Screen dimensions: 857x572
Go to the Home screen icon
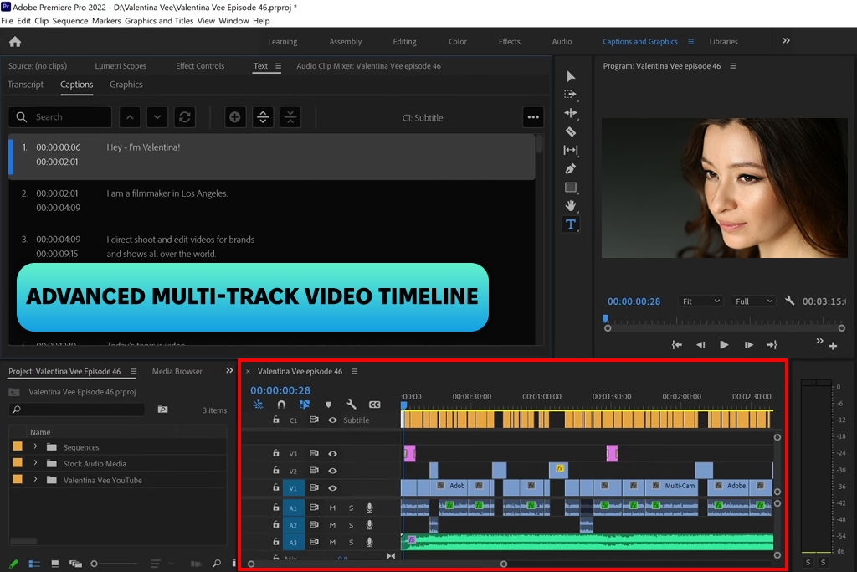[15, 42]
